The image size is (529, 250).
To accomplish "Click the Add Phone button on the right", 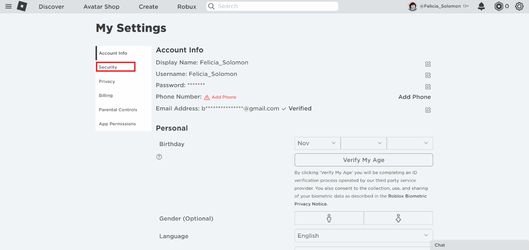I will pos(414,97).
